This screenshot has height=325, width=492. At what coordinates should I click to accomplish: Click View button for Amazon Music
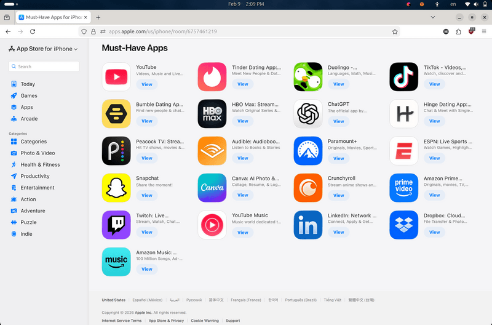(147, 269)
